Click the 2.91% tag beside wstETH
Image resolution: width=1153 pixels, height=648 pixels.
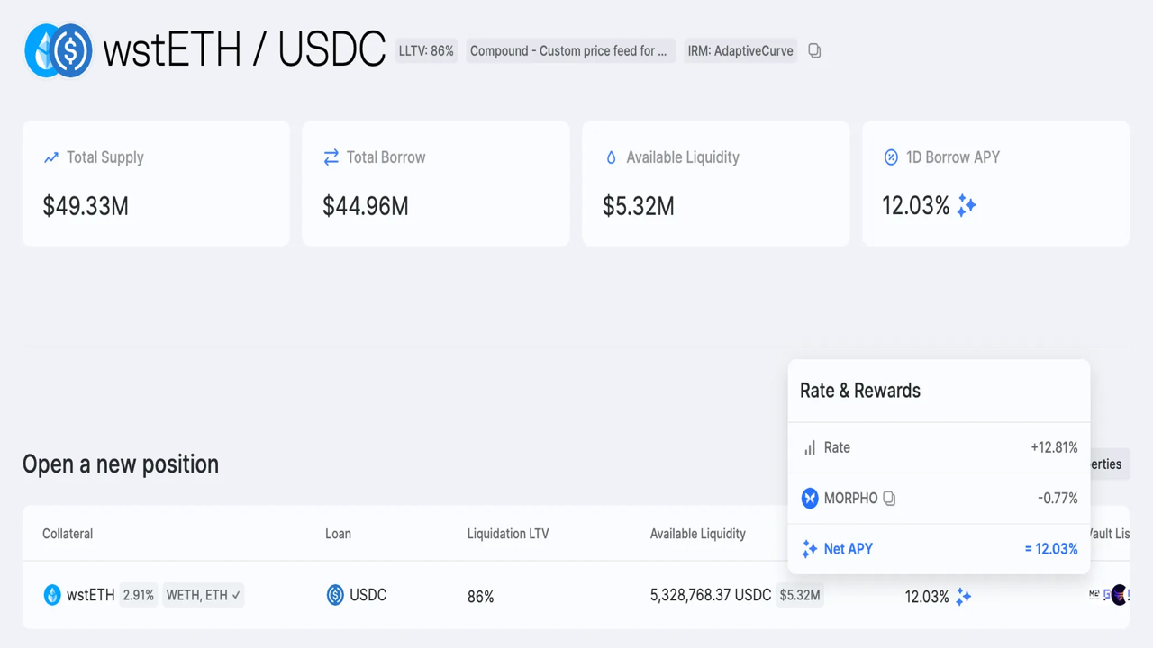pos(138,595)
